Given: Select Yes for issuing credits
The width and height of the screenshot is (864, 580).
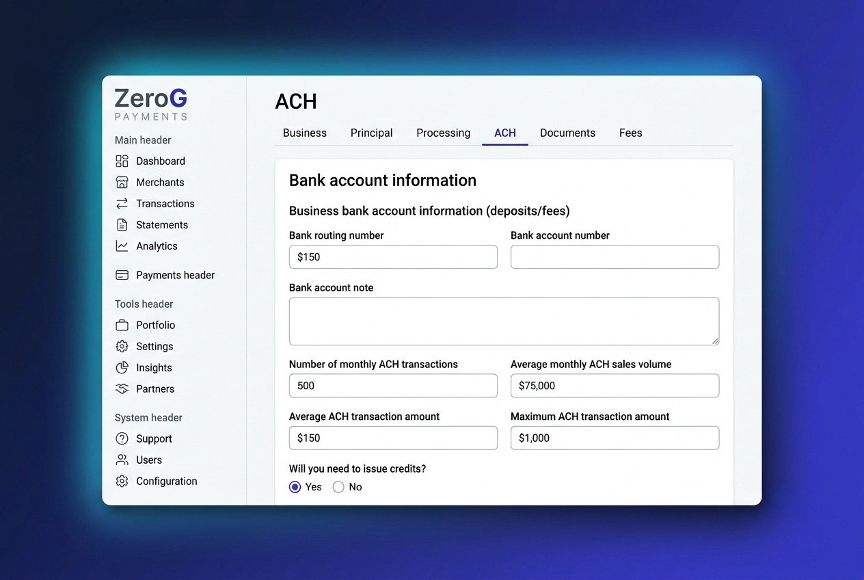Looking at the screenshot, I should tap(295, 487).
